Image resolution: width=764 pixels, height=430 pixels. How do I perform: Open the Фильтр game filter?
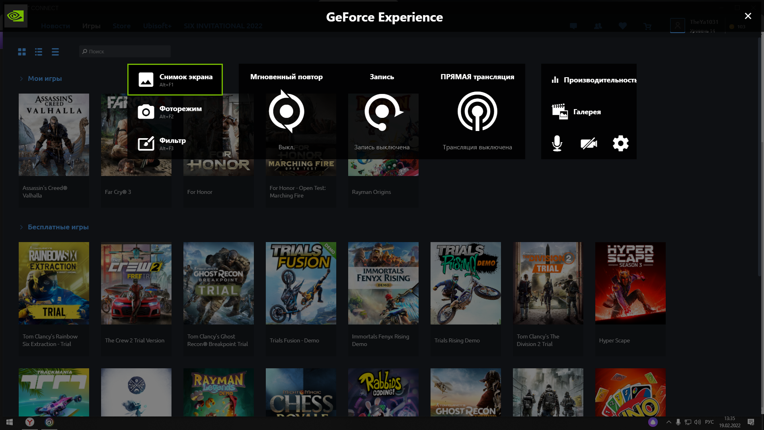coord(175,143)
